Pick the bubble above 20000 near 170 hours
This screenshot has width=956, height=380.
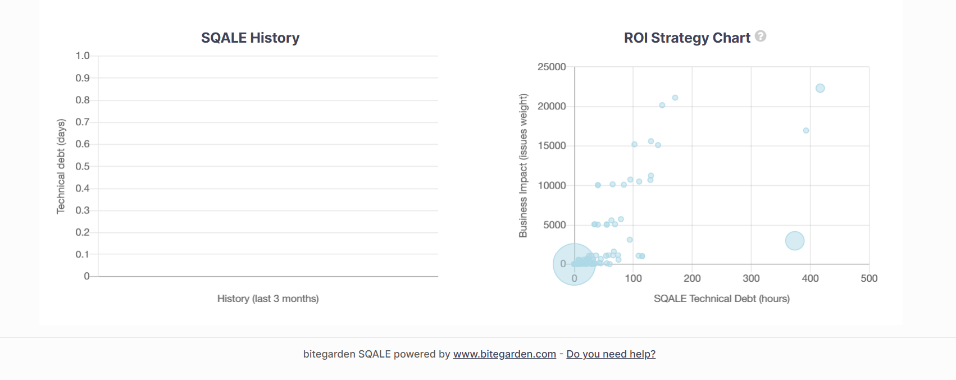tap(675, 98)
